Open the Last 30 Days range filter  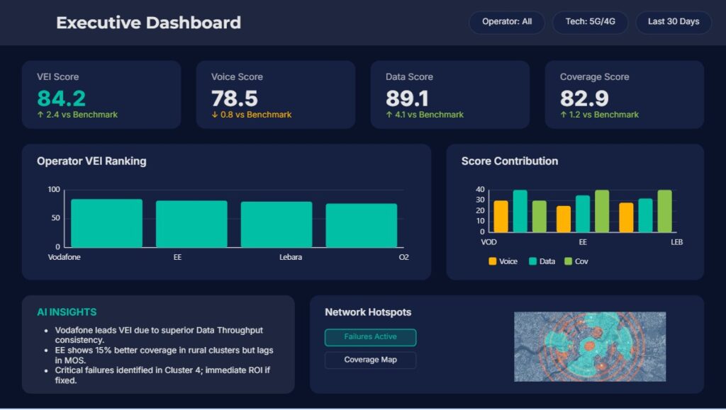[673, 22]
